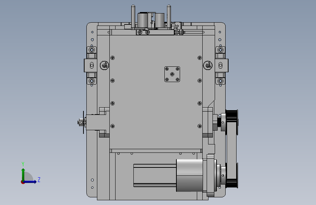The image size is (316, 205).
Task: Select the square four-bolt flange on the center plate
Action: [172, 74]
